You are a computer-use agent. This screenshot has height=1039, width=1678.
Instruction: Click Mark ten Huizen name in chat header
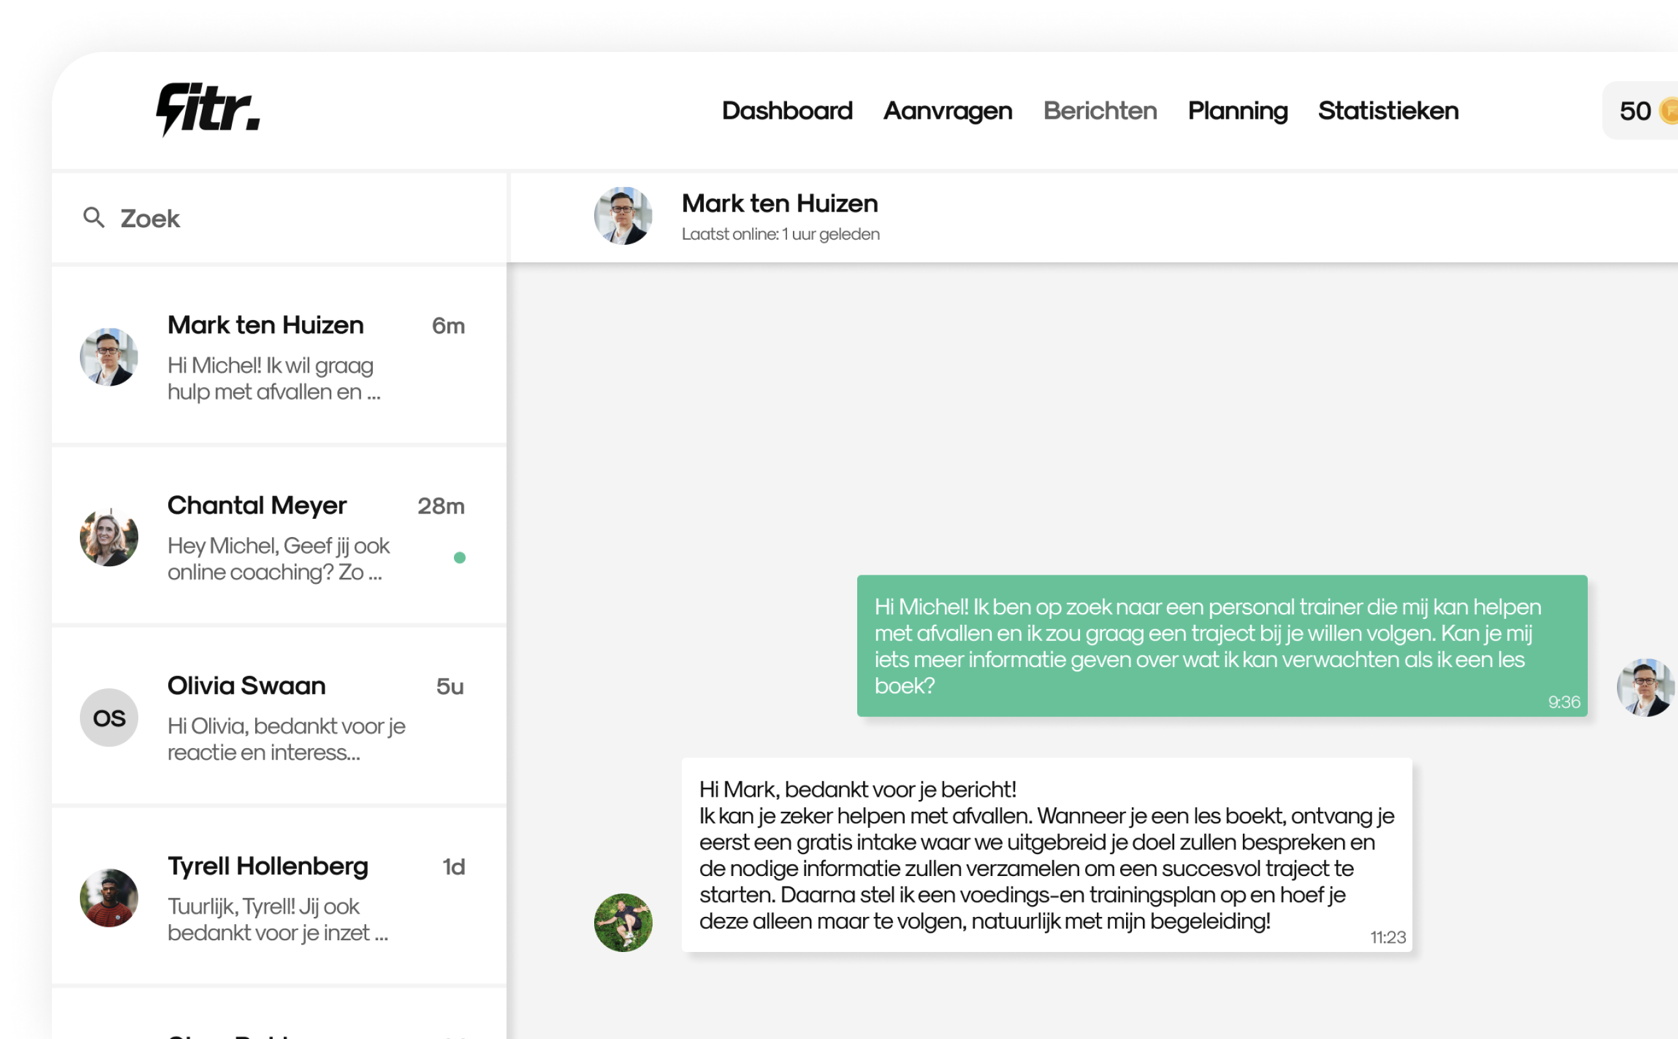click(780, 203)
